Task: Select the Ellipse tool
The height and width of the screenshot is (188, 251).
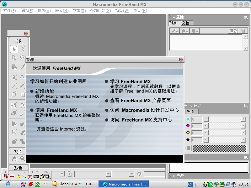Action: click(14, 95)
